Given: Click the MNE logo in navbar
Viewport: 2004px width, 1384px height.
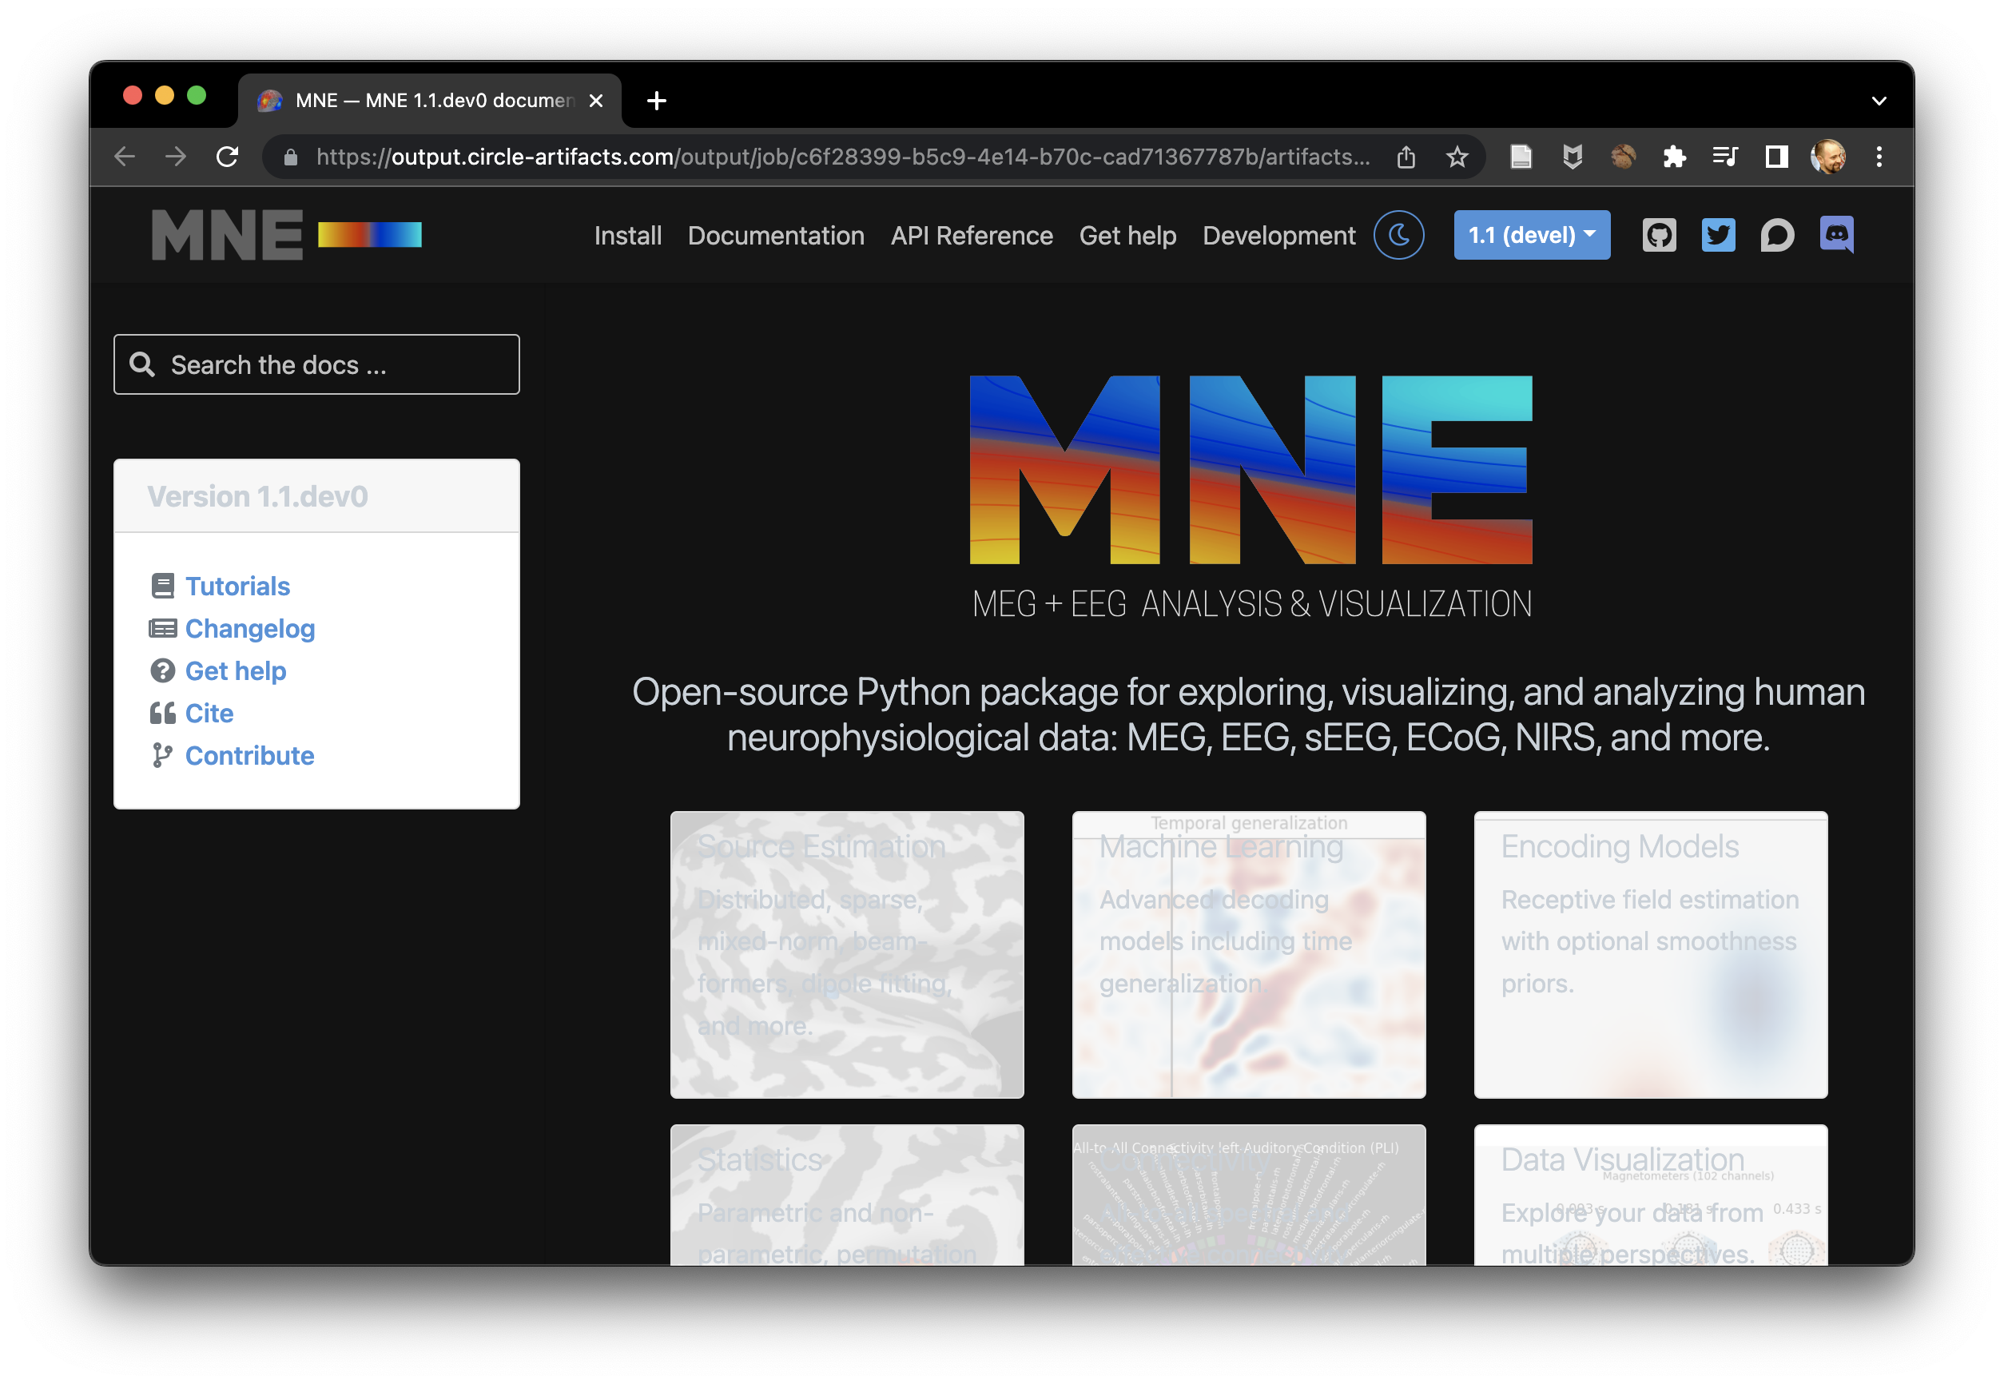Looking at the screenshot, I should (x=286, y=235).
